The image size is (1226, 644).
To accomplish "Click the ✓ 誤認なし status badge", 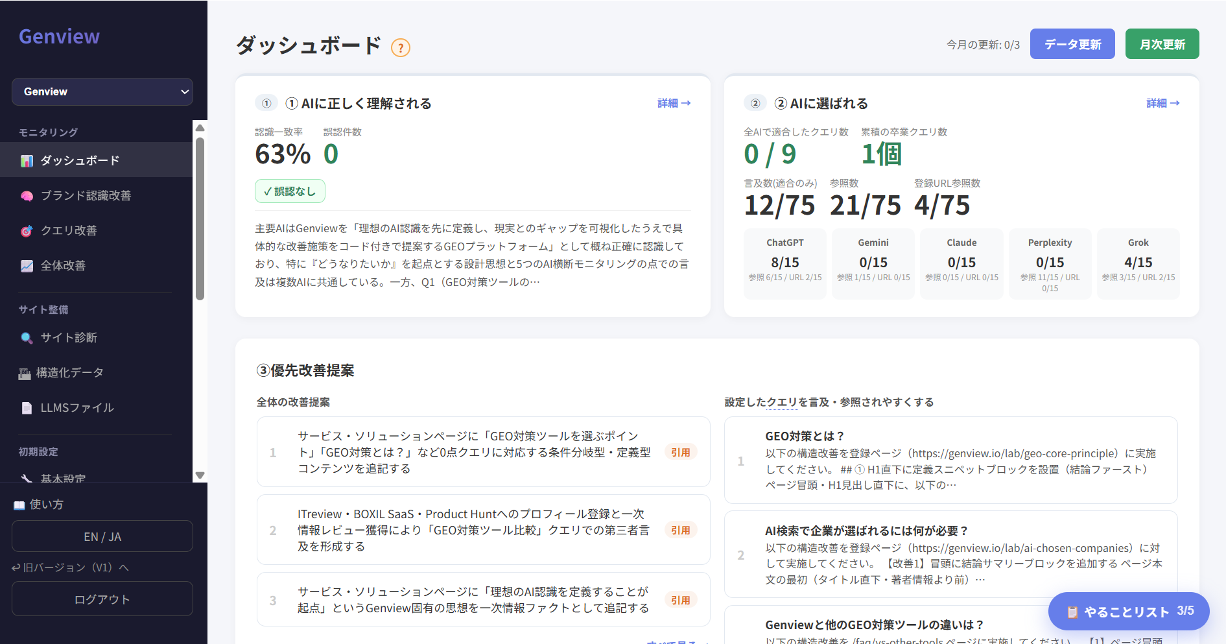I will coord(290,191).
